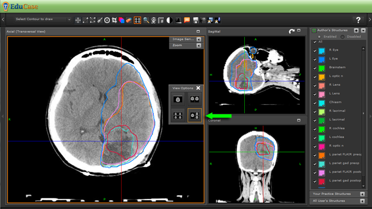Select the paintbrush contour tool
Image resolution: width=372 pixels, height=209 pixels.
coord(100,21)
